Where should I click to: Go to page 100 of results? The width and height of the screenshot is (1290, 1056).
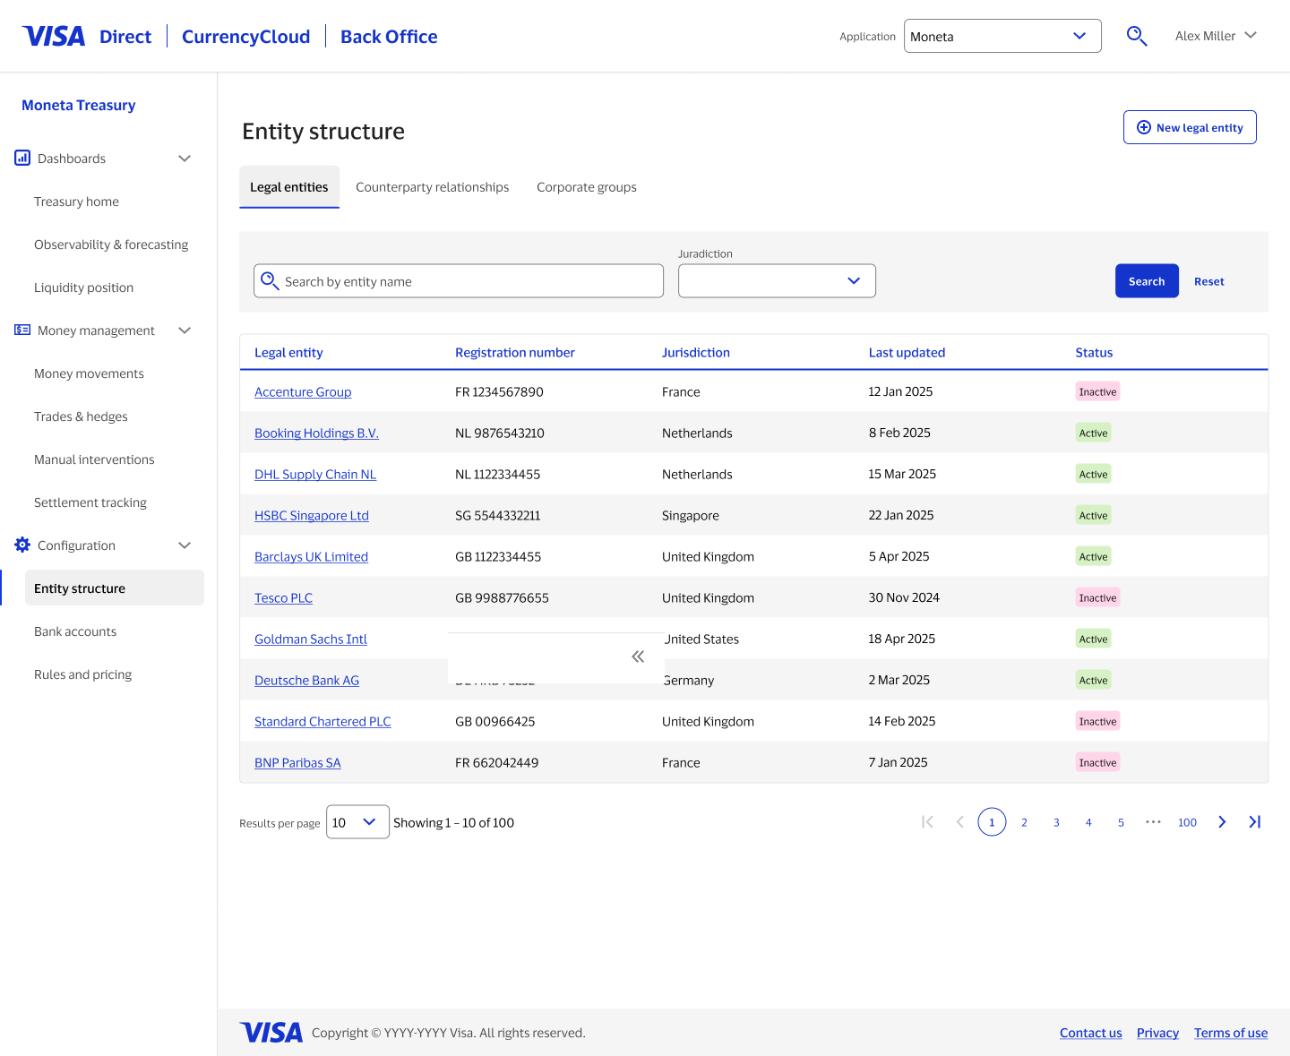[1187, 821]
